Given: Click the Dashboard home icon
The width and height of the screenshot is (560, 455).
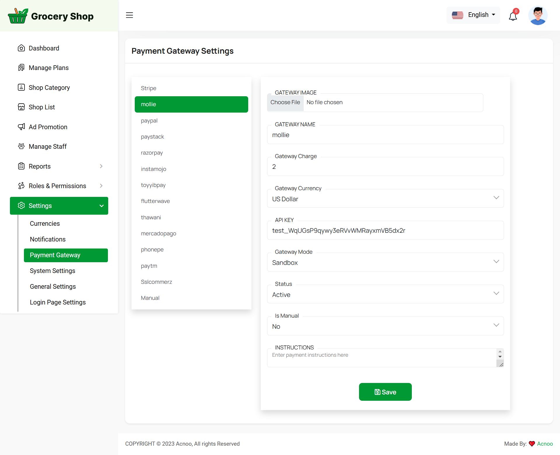Looking at the screenshot, I should [21, 48].
